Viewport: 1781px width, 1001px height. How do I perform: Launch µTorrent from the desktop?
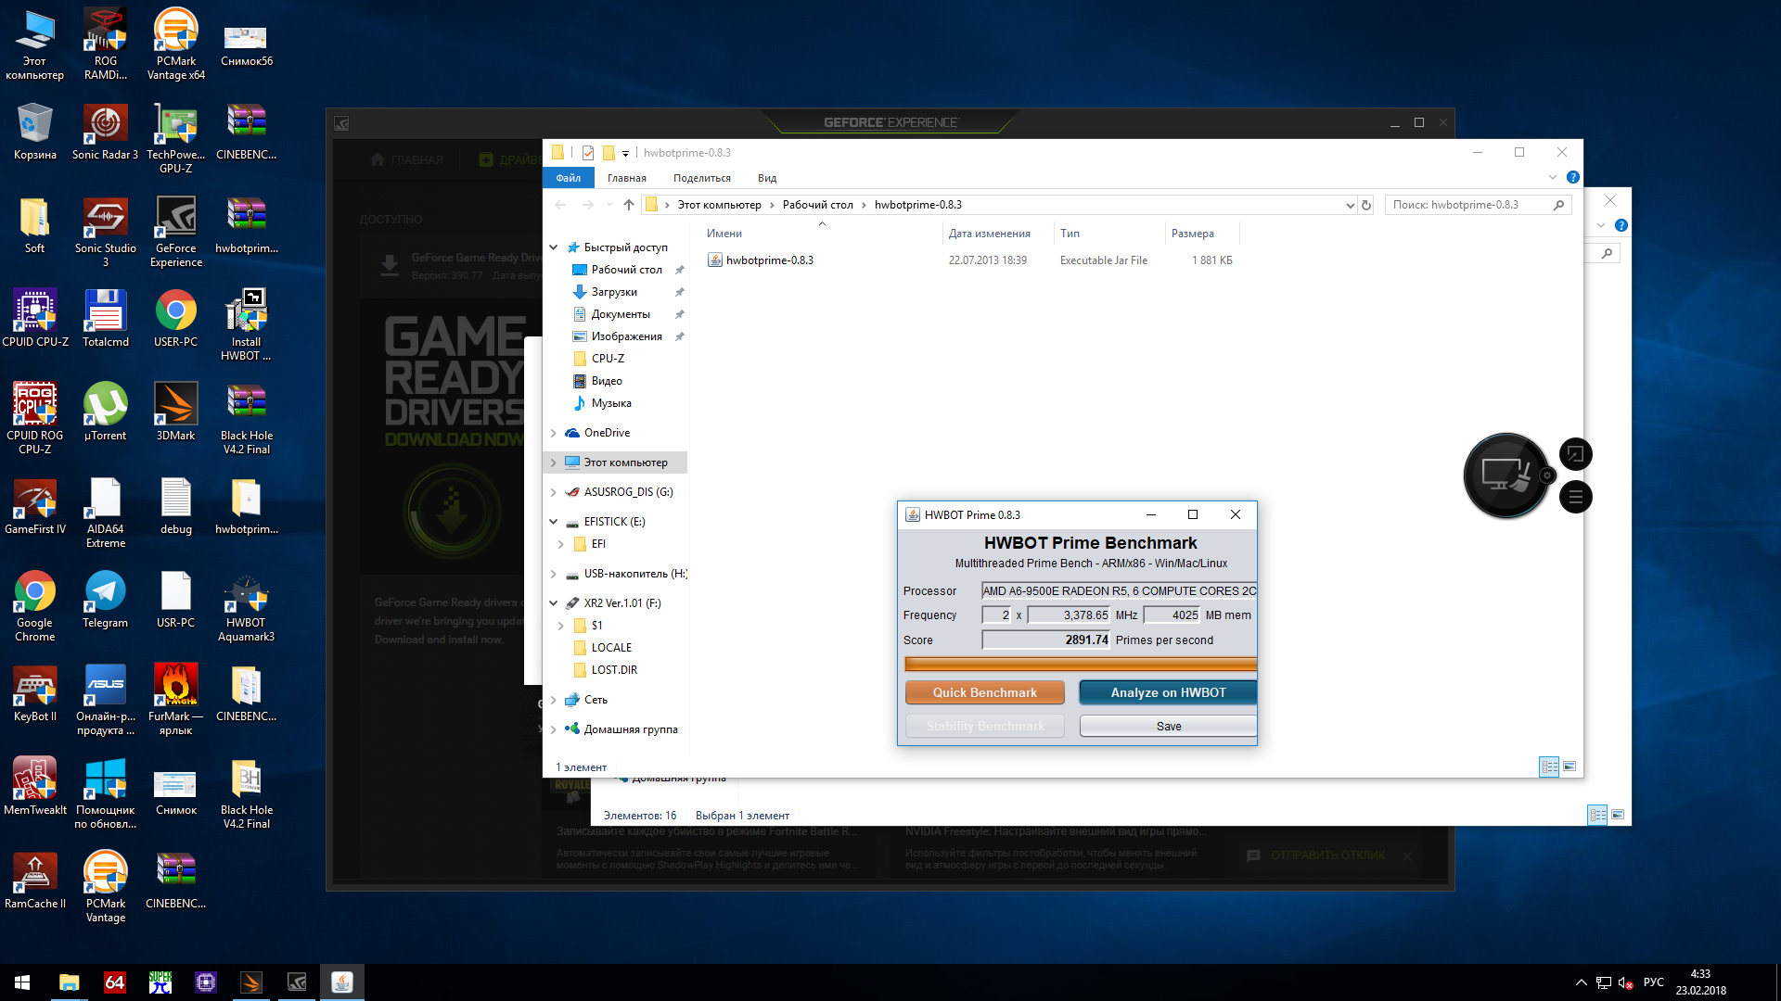(105, 412)
